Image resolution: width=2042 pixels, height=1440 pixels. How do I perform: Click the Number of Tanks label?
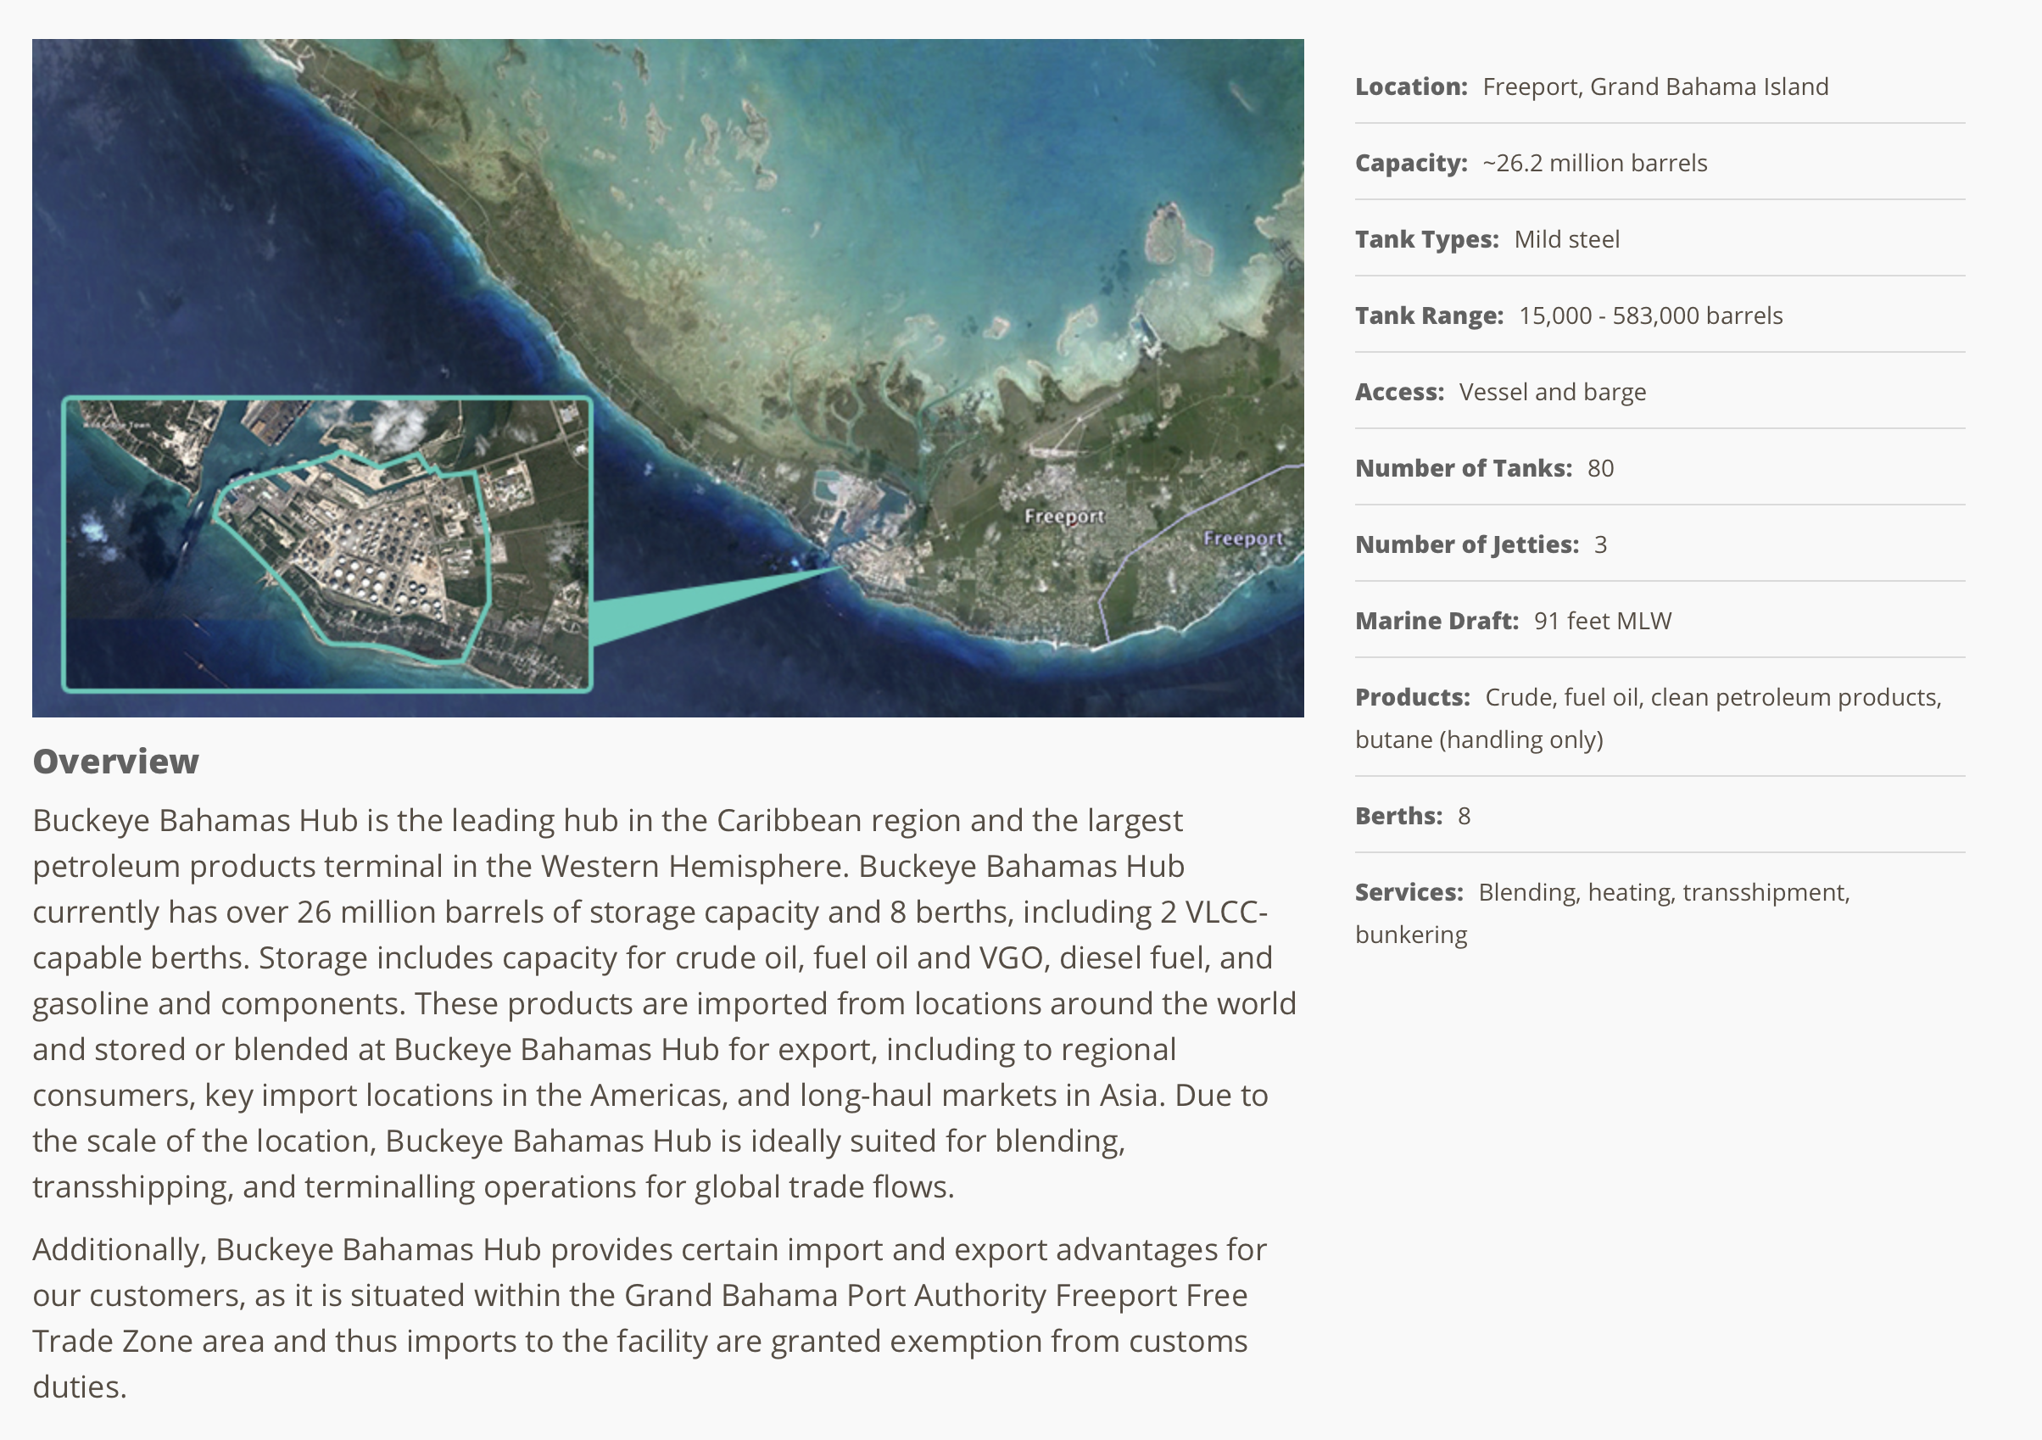[x=1464, y=468]
